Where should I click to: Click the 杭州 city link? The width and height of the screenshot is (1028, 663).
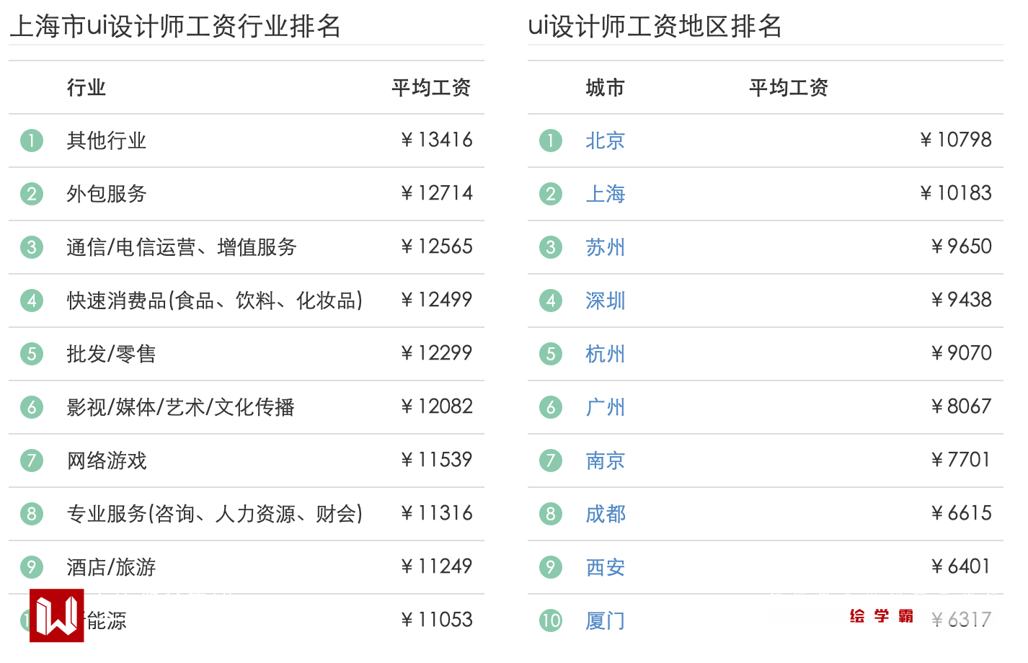click(605, 354)
